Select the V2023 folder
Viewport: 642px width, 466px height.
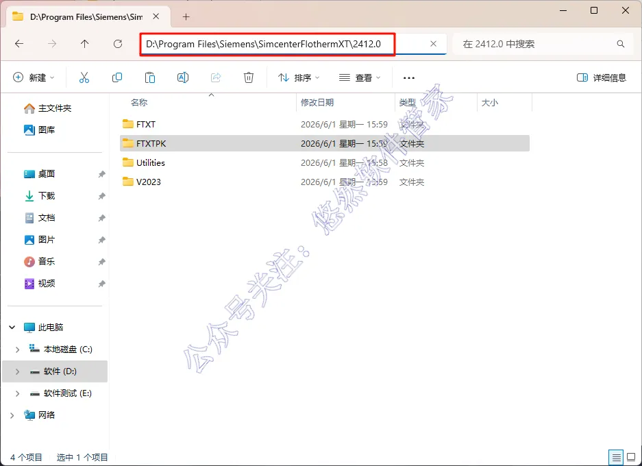(325, 182)
